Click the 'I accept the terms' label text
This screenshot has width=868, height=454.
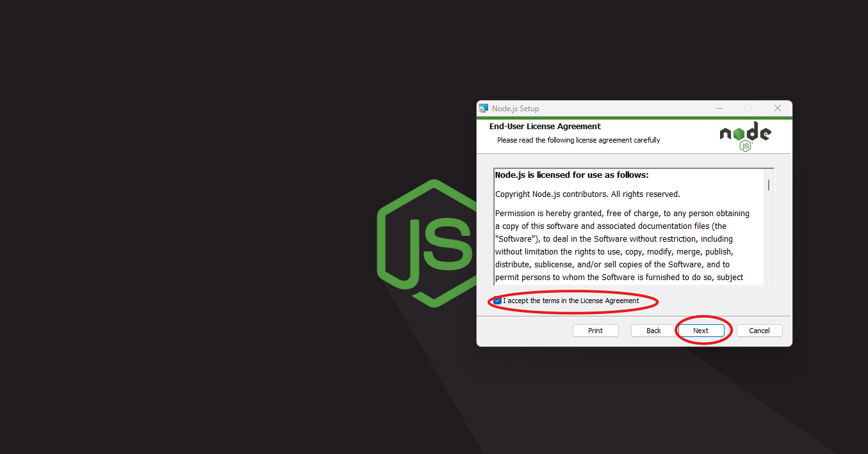(x=571, y=301)
